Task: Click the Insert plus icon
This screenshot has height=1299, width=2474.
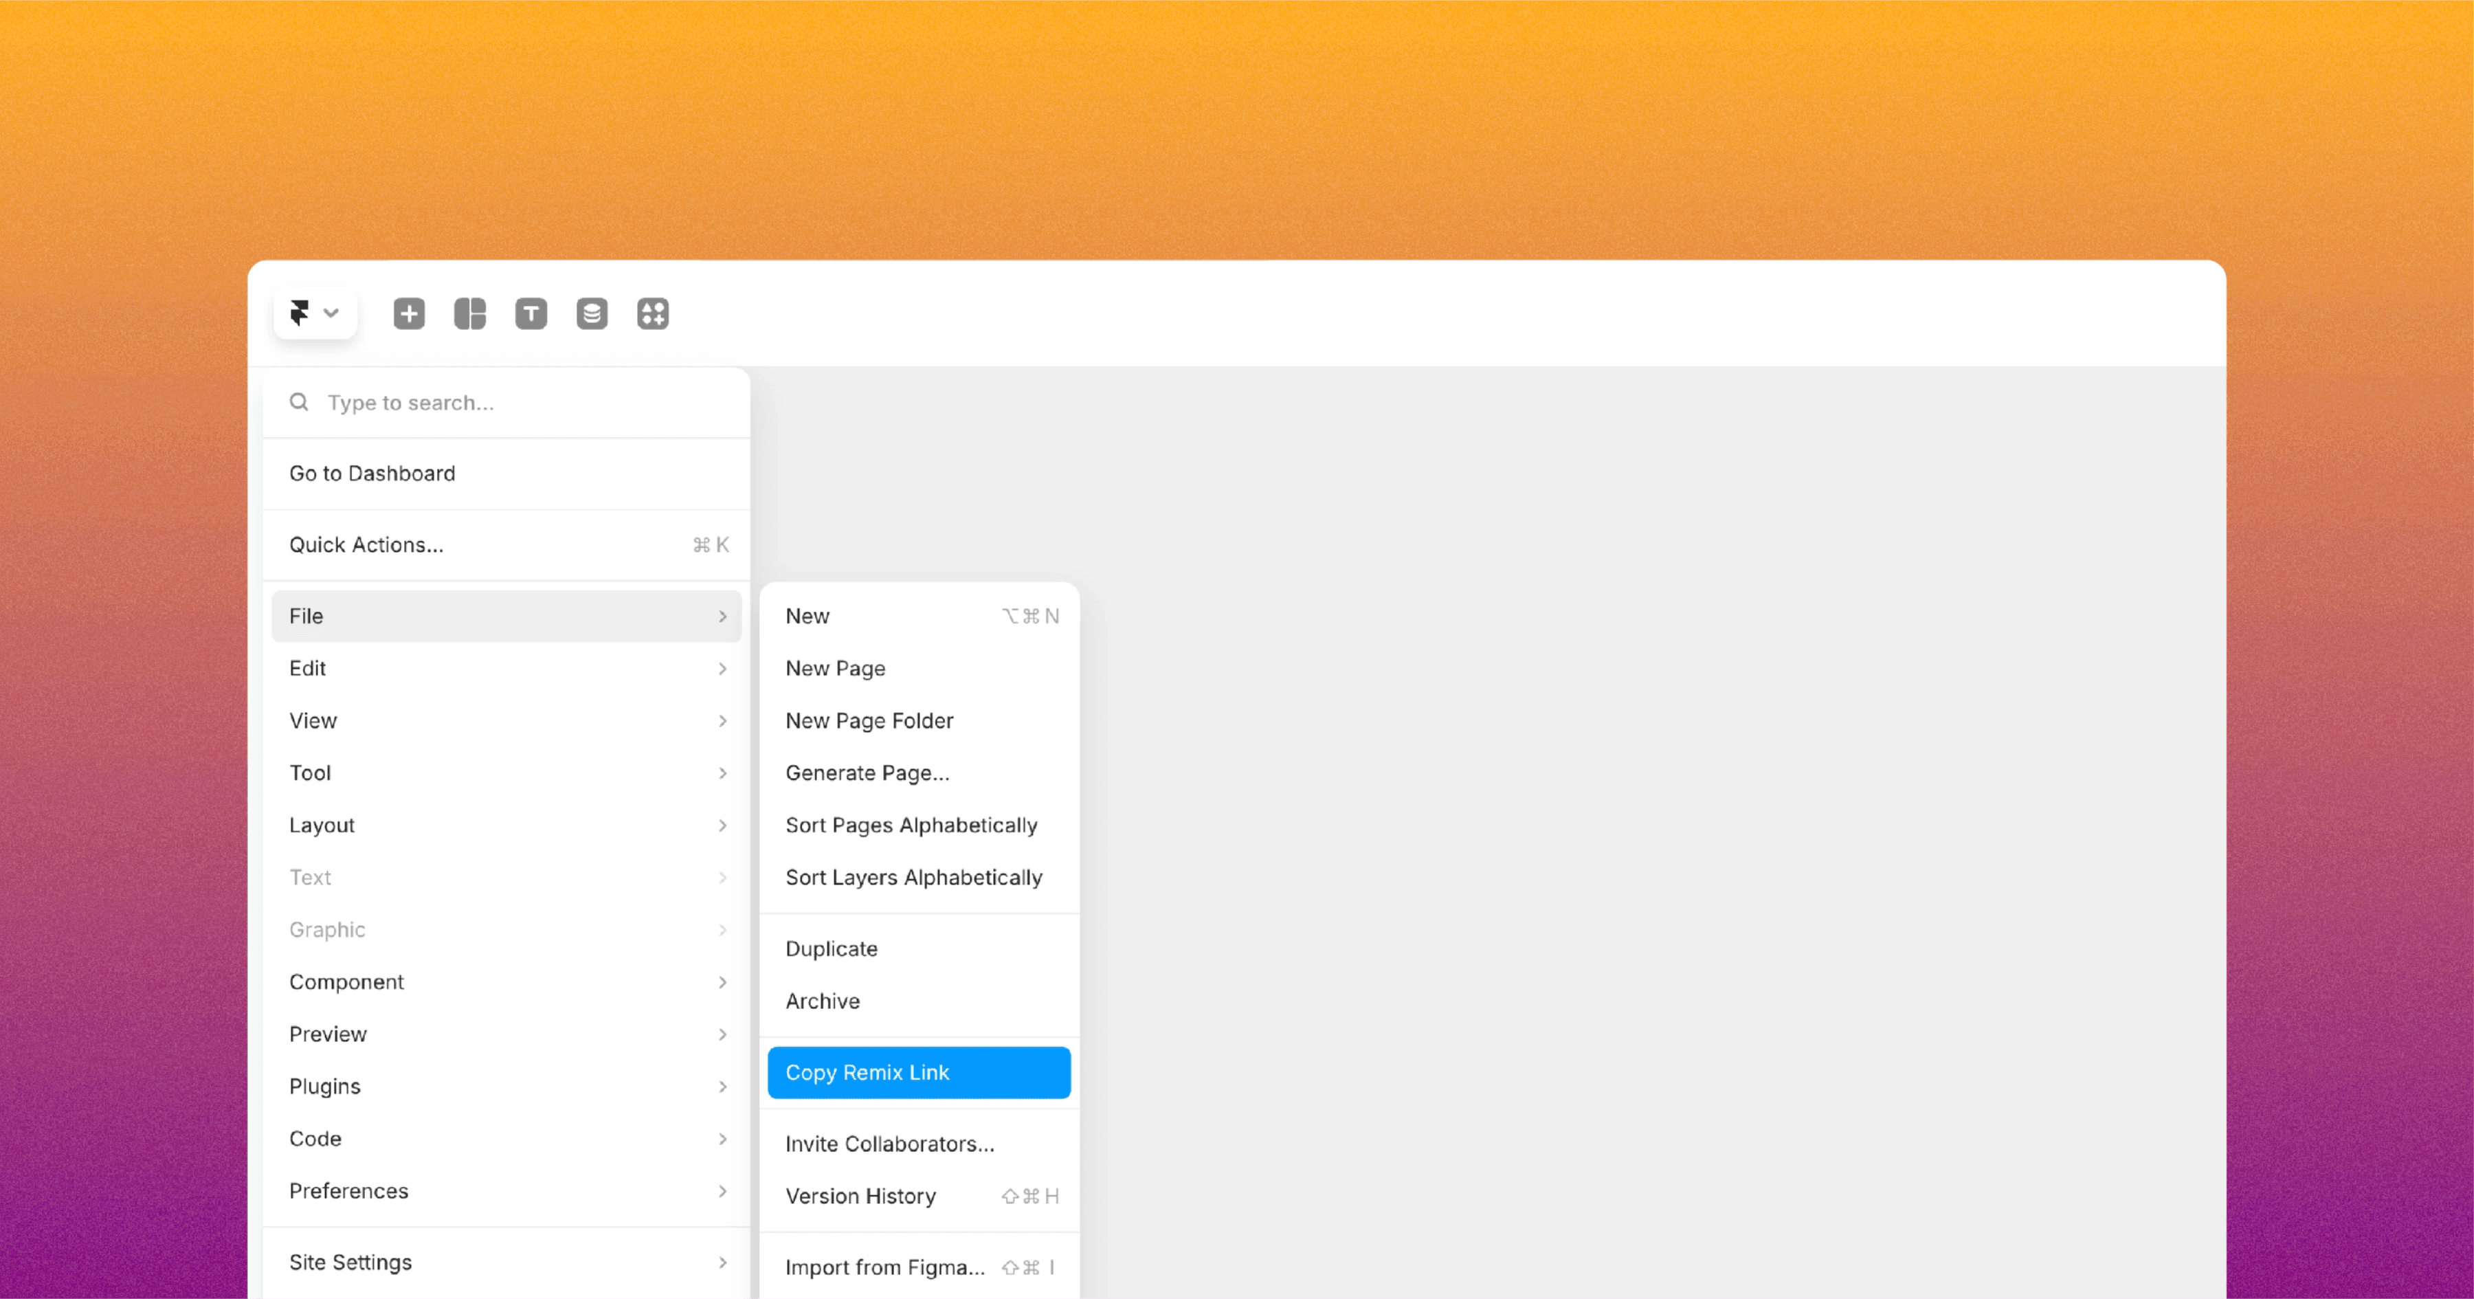Action: pyautogui.click(x=409, y=313)
